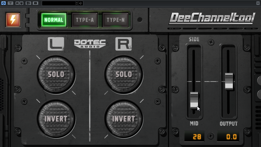Viewport: 261px width, 147px height.
Task: Switch to TYPE-A mode
Action: (85, 20)
